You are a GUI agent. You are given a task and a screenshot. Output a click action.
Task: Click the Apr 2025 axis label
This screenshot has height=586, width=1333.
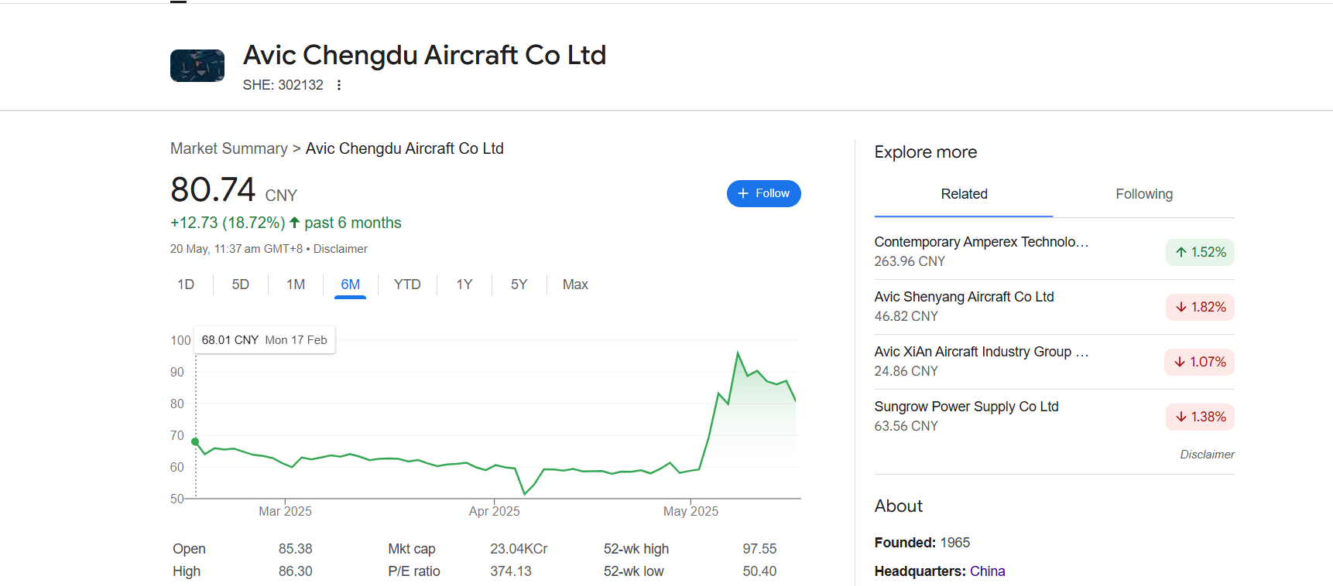pos(494,511)
